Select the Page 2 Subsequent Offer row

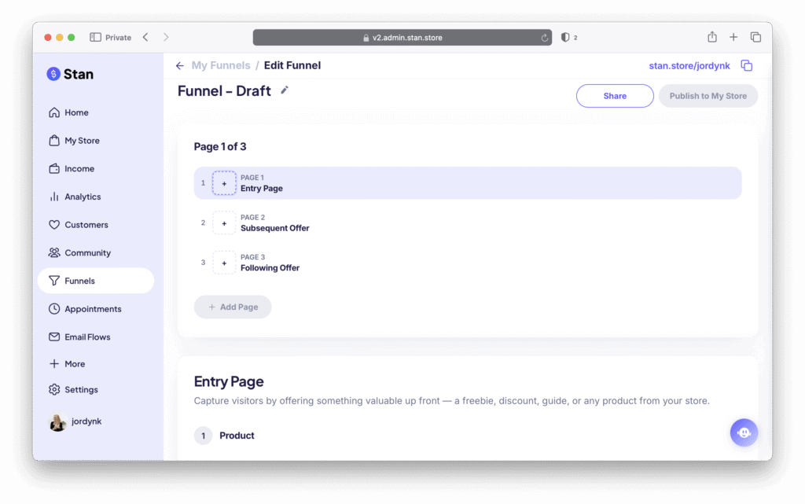pos(468,223)
